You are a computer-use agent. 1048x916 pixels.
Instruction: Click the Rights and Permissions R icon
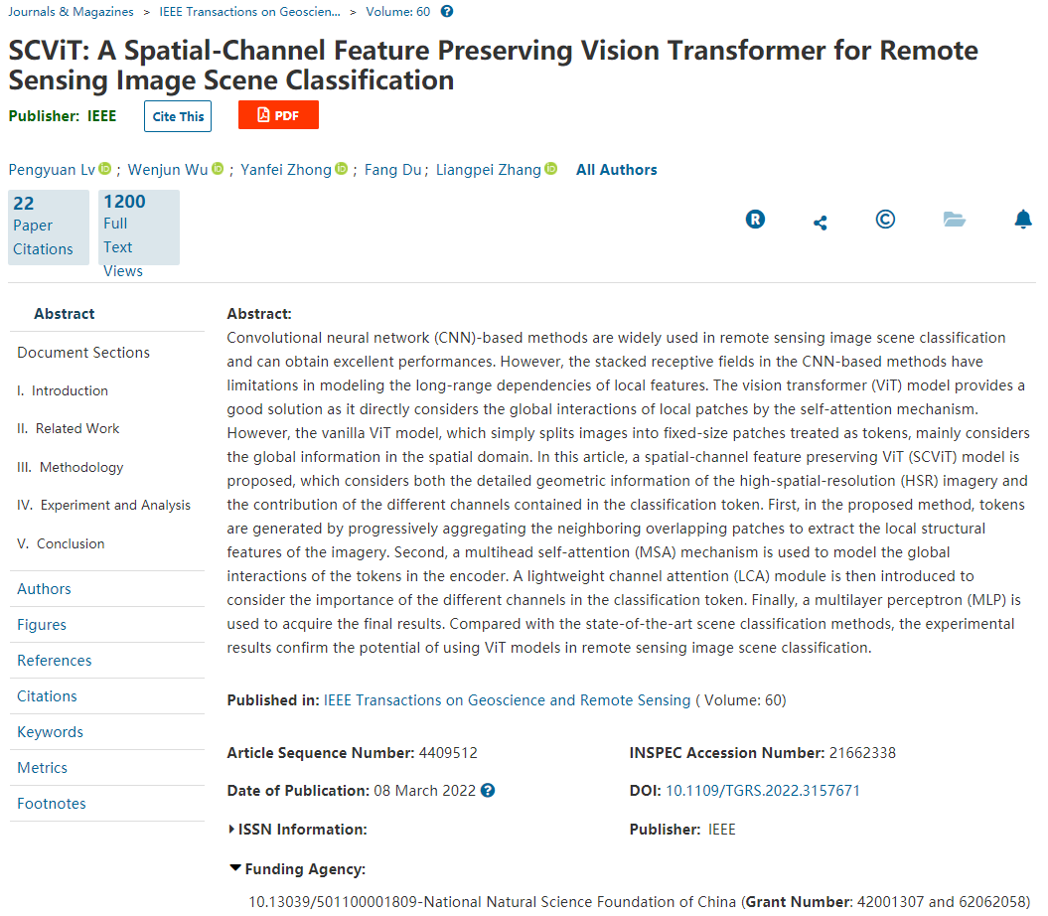point(756,220)
